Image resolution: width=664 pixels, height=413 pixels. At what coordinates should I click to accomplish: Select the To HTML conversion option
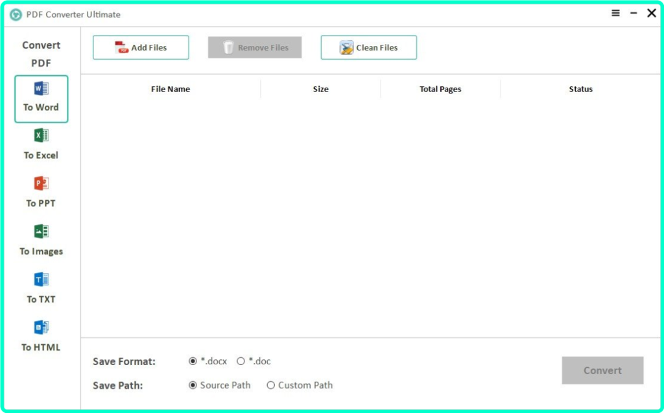pos(41,336)
